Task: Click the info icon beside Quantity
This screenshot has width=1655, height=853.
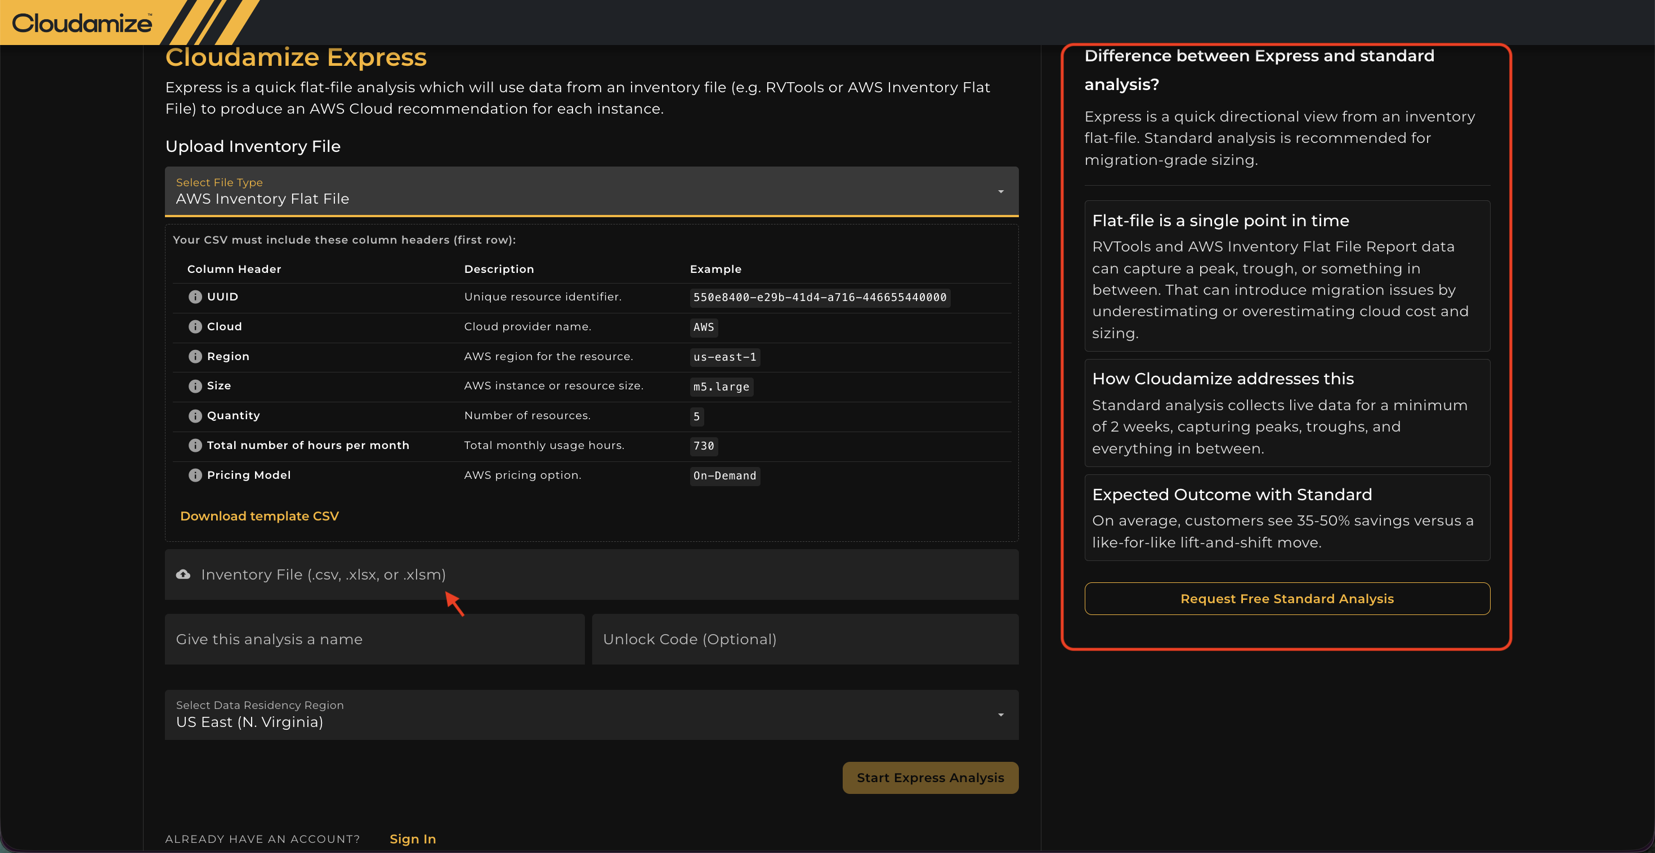Action: coord(195,416)
